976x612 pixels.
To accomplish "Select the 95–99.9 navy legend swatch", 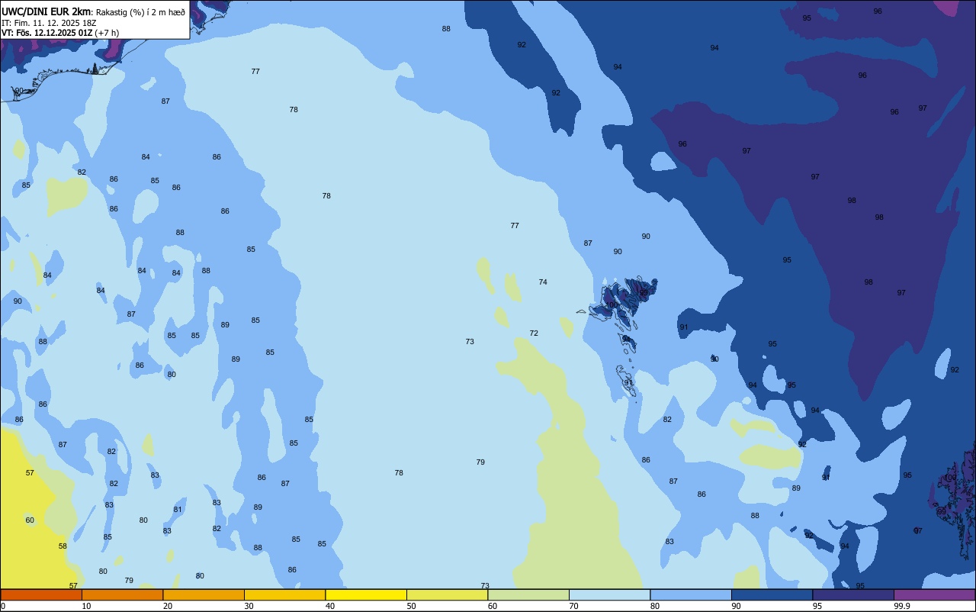I will [853, 594].
